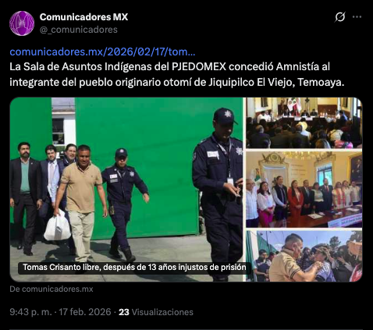The image size is (373, 330).
Task: Open Comunicadores MX purple profile avatar
Action: [x=22, y=23]
